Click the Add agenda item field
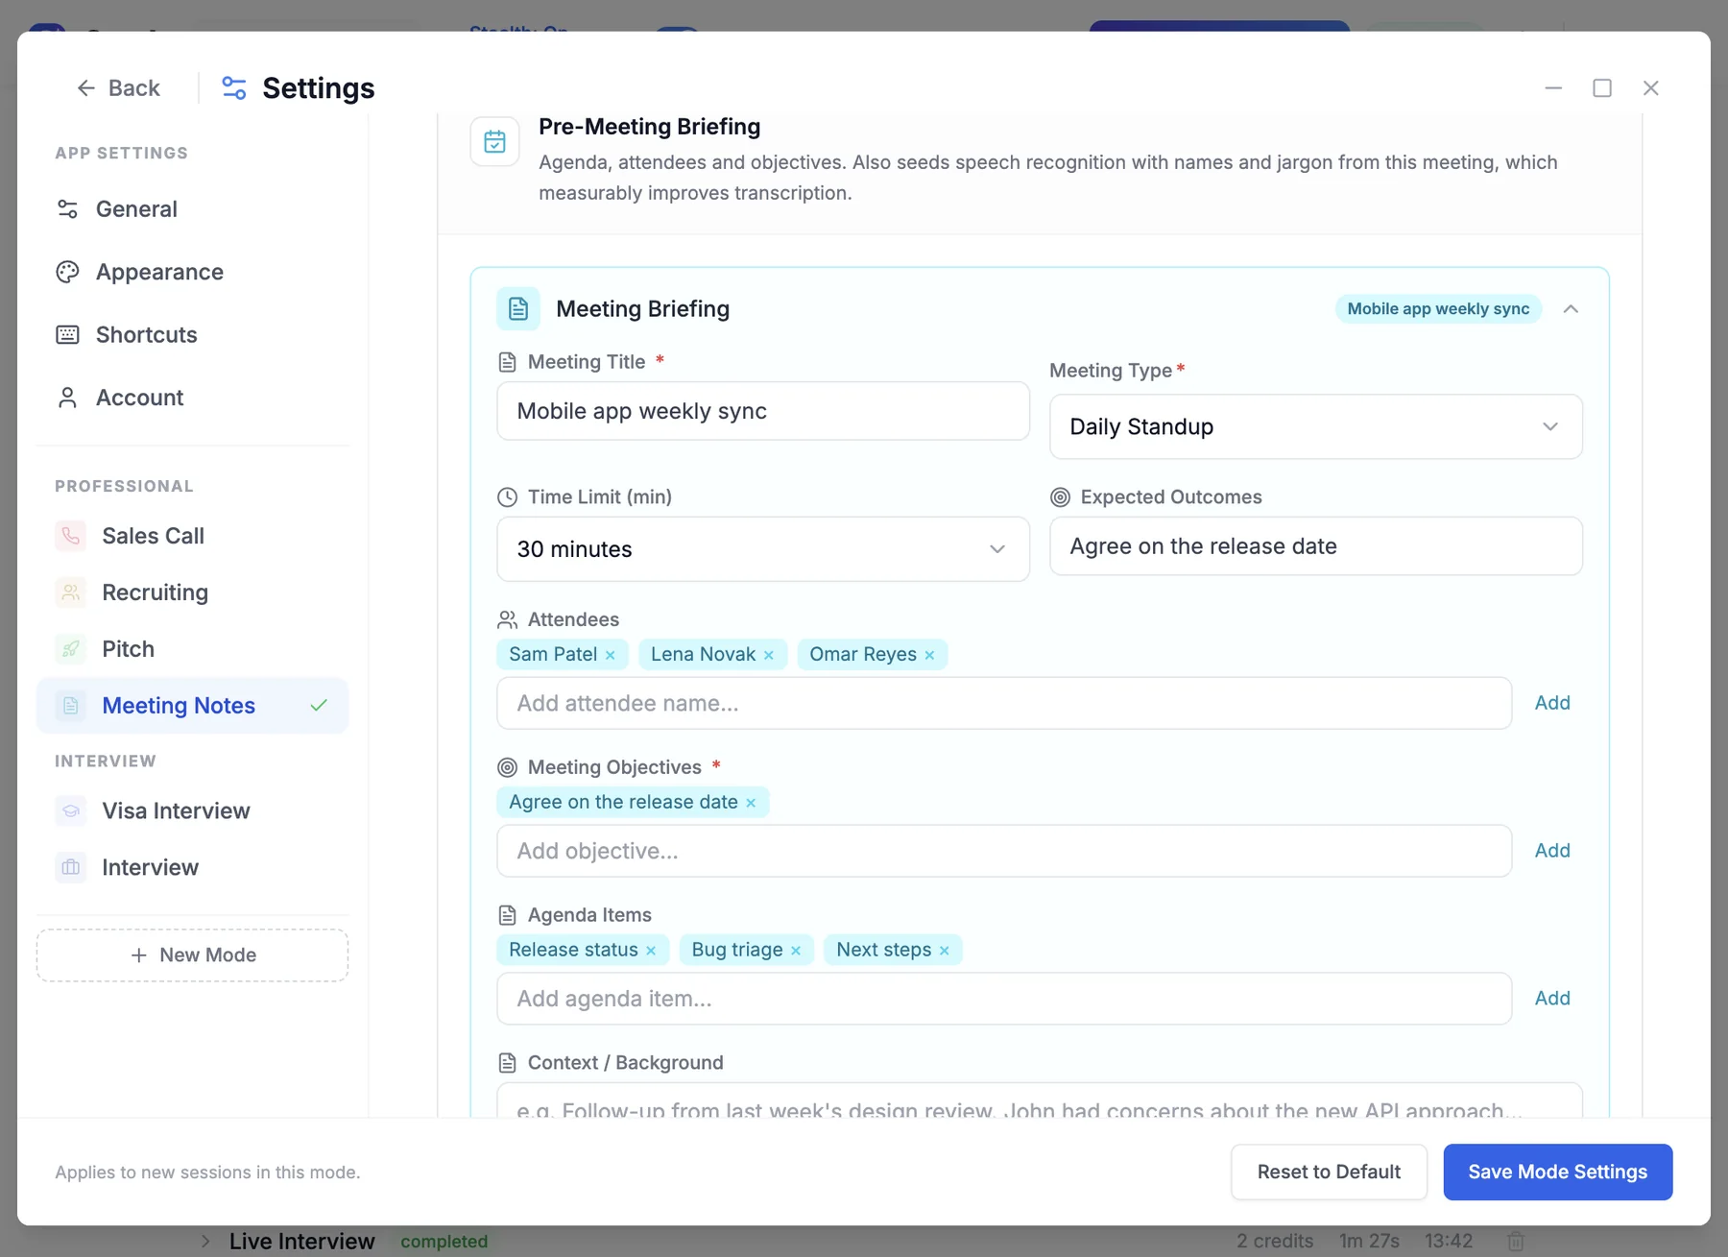Screen dimensions: 1728x1257 pyautogui.click(x=1004, y=999)
